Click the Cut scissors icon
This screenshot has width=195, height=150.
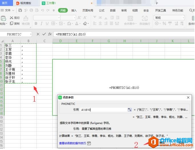(x=11, y=18)
